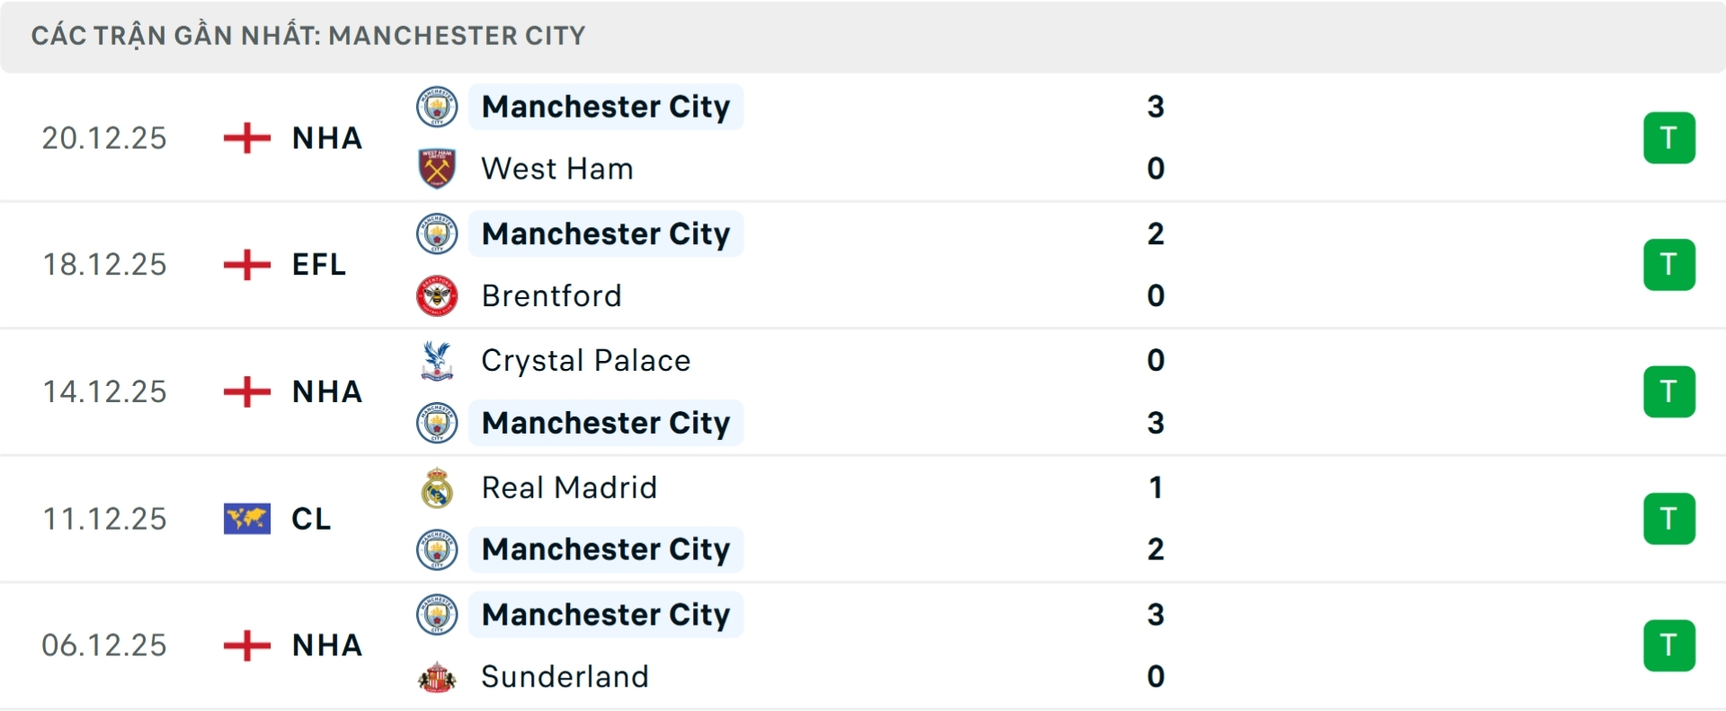
Task: Open the West Ham team link
Action: pos(556,169)
